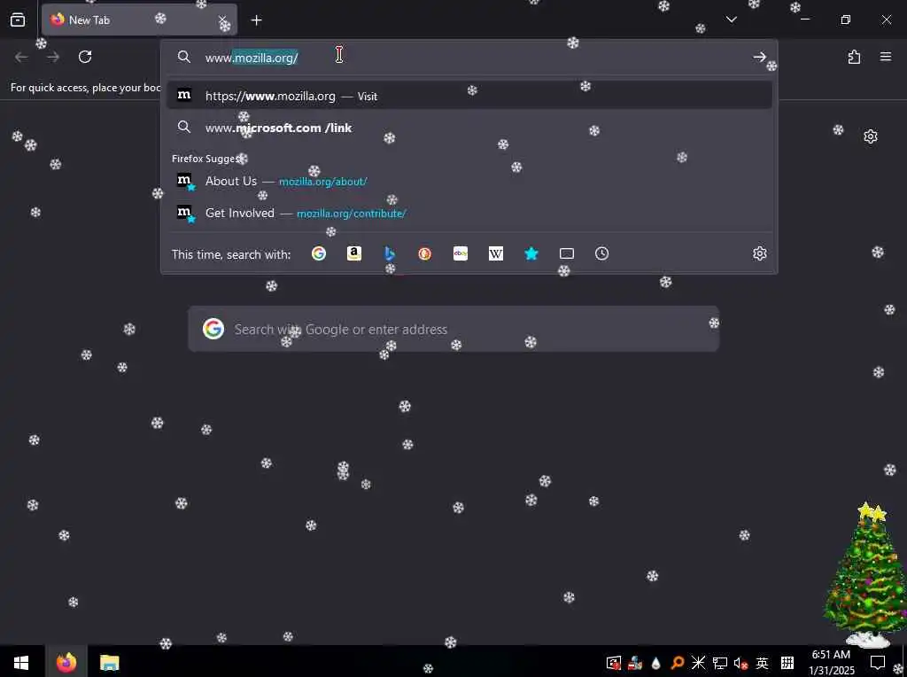Open a new tab with plus button
Viewport: 907px width, 677px height.
click(256, 20)
